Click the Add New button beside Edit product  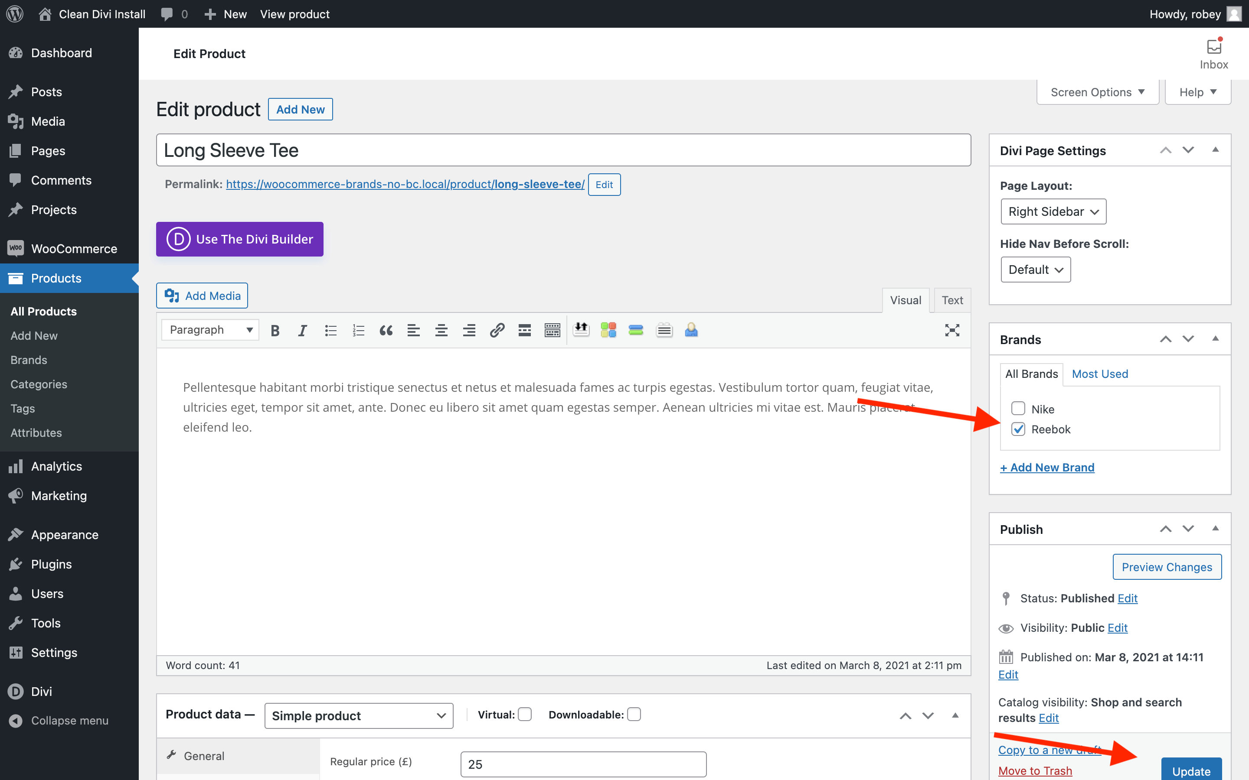point(301,109)
